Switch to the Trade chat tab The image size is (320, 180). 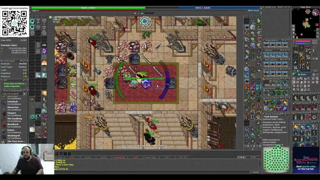(135, 157)
